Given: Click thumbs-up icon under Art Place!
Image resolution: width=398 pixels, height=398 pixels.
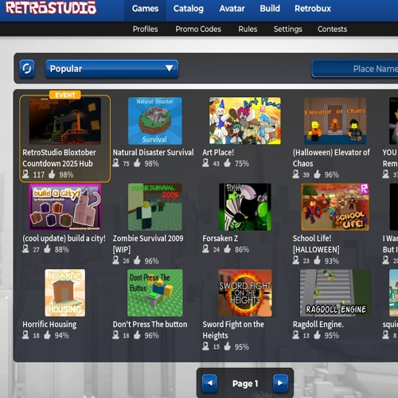Looking at the screenshot, I should [x=227, y=162].
